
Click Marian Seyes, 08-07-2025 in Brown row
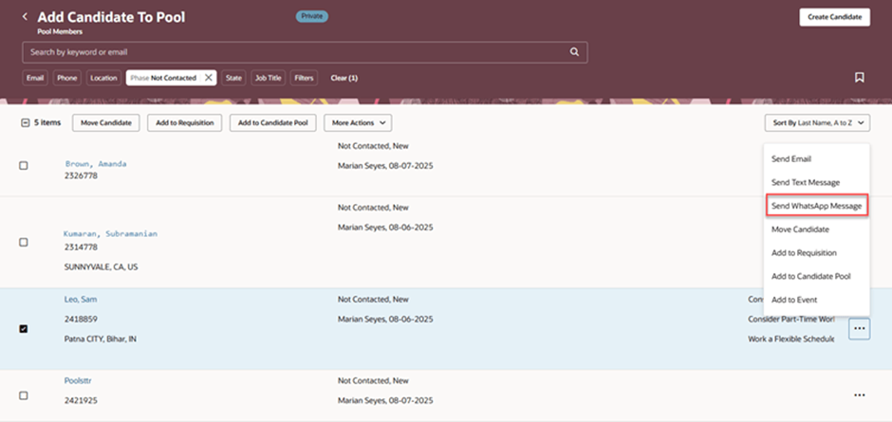(385, 166)
